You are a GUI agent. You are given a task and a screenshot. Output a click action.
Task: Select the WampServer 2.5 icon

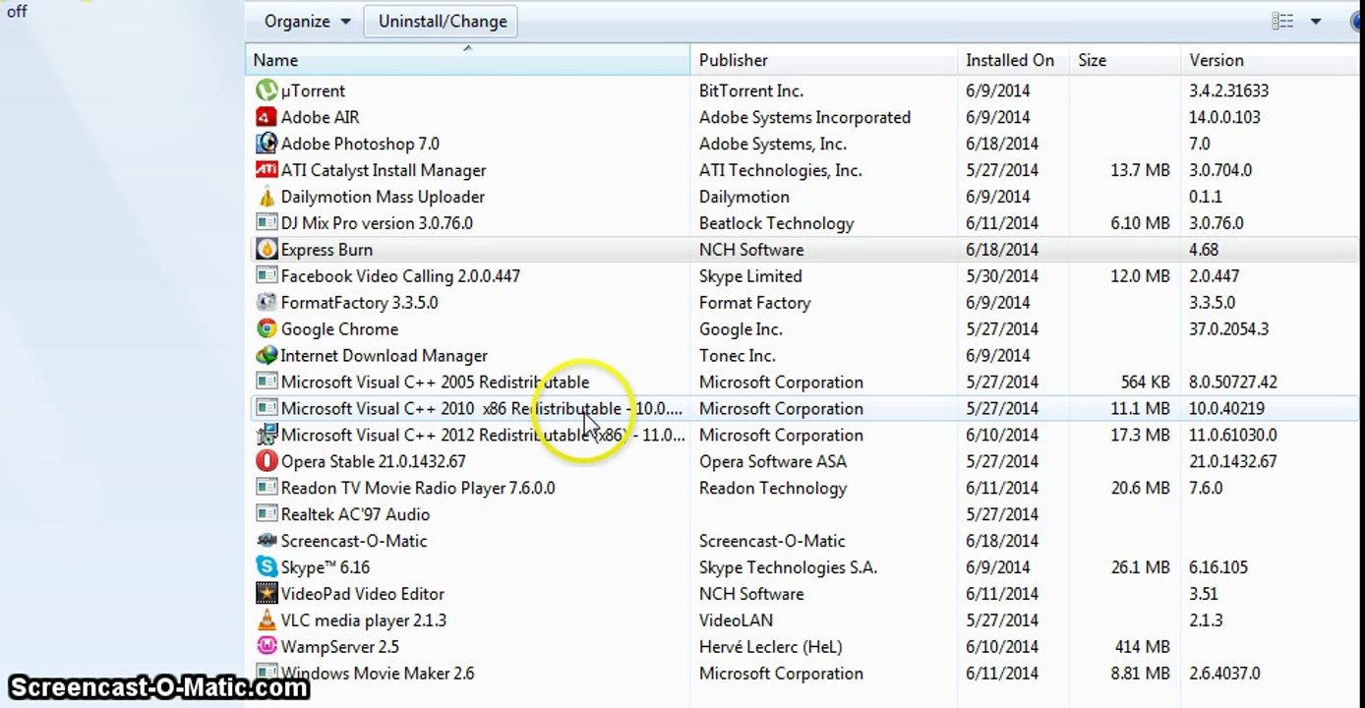point(266,647)
